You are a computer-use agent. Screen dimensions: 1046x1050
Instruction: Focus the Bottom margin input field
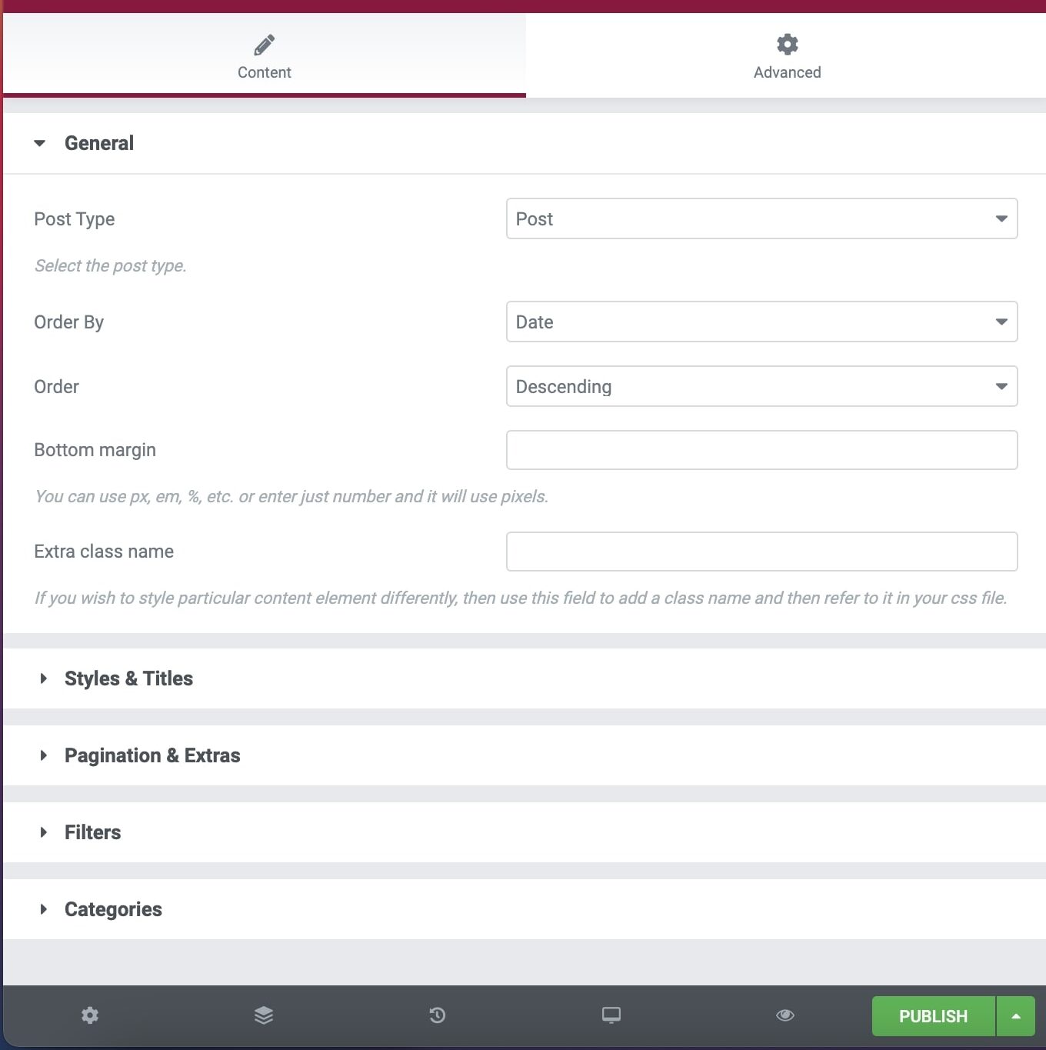(761, 450)
